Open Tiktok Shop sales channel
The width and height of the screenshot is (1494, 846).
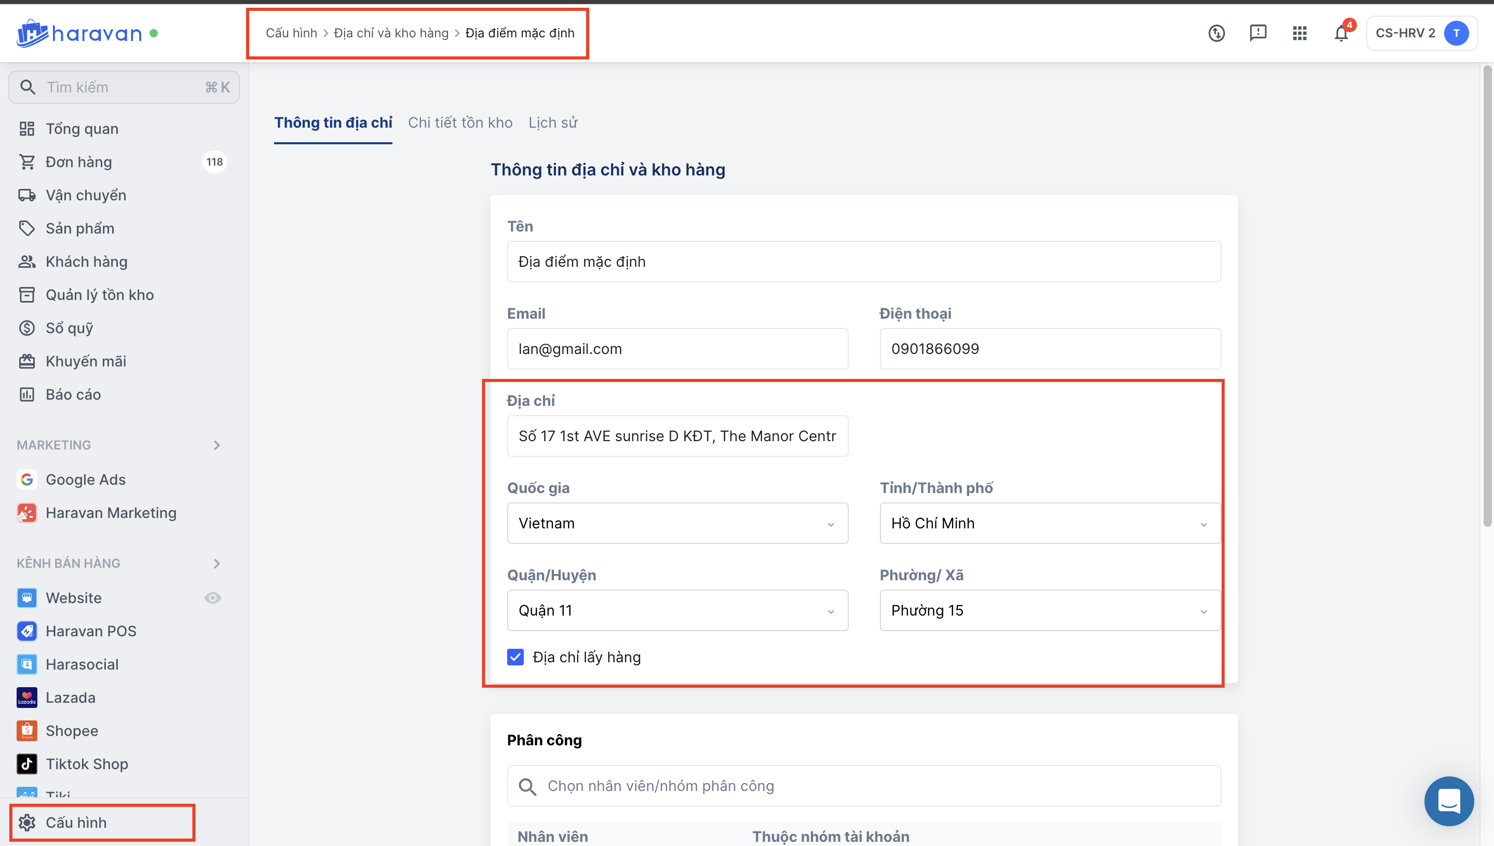[87, 763]
